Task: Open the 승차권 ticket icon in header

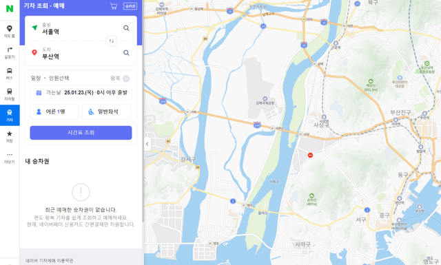Action: tap(130, 6)
